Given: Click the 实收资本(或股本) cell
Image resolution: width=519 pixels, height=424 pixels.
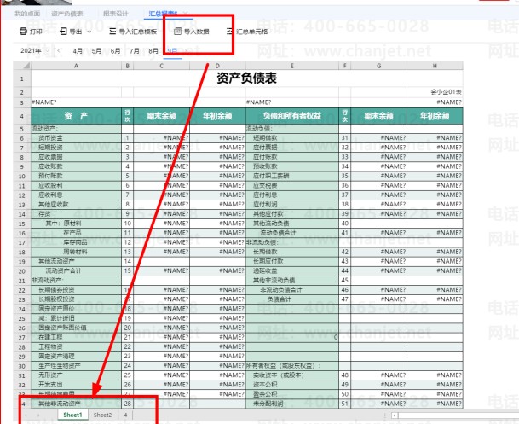Looking at the screenshot, I should tap(292, 375).
